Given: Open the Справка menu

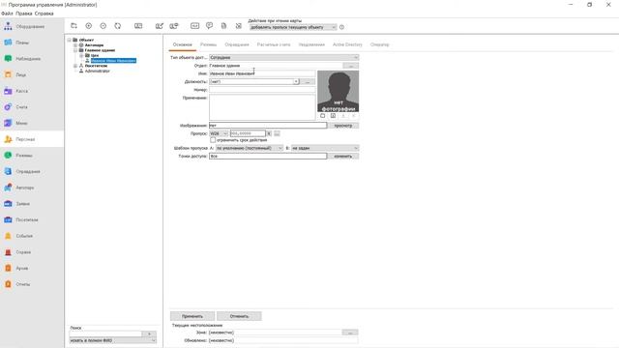Looking at the screenshot, I should point(44,14).
